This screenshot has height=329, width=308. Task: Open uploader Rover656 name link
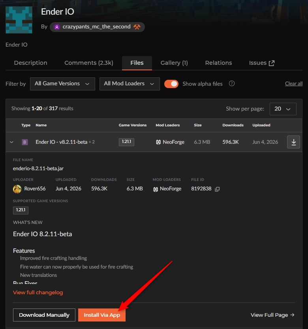click(x=35, y=189)
